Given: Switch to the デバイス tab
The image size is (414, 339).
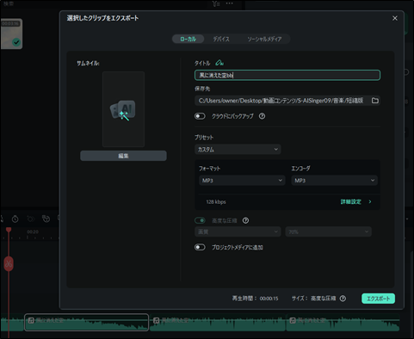Looking at the screenshot, I should coord(221,39).
